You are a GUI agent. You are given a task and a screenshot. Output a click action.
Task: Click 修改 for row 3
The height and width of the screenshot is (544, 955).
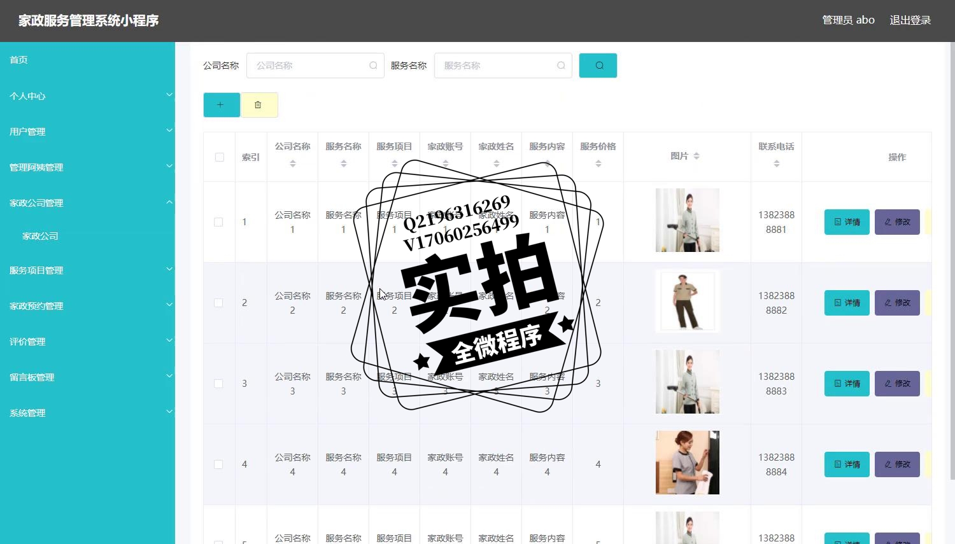click(897, 384)
